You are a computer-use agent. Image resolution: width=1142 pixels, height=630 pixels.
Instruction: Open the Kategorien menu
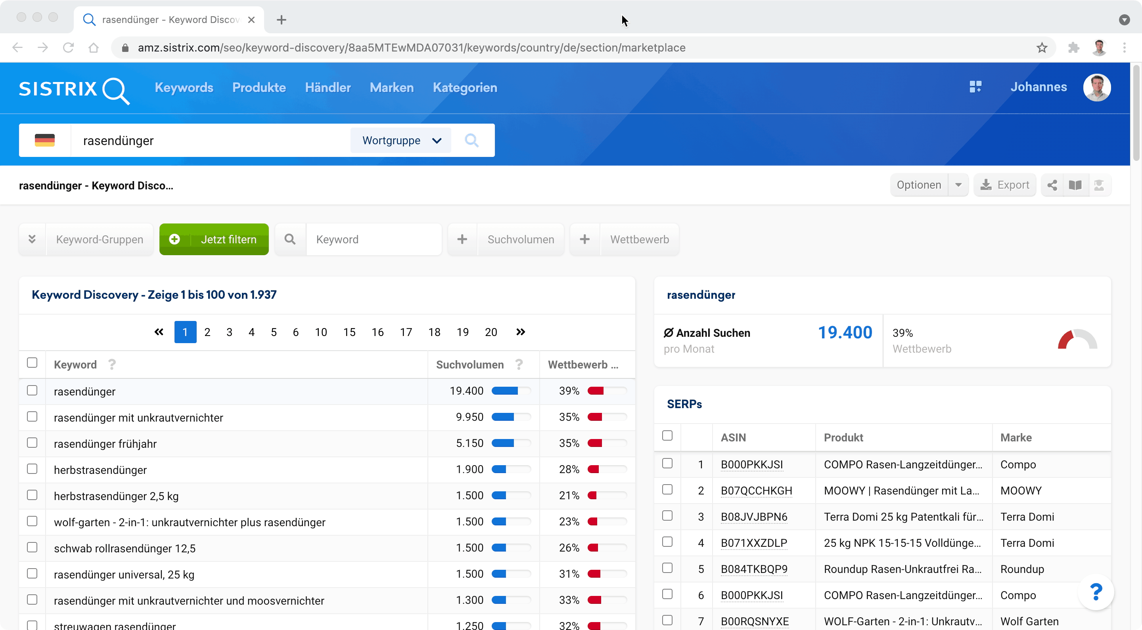(465, 87)
